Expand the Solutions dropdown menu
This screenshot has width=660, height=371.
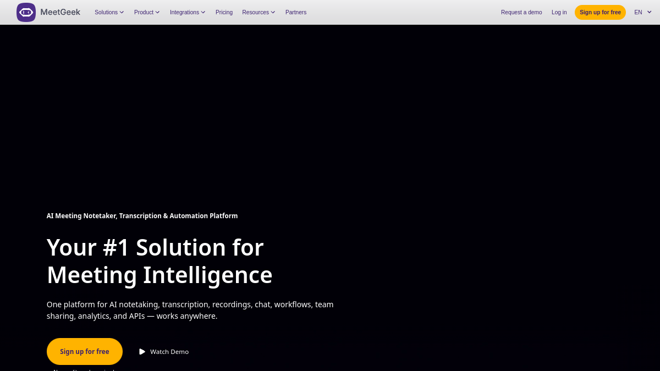(x=109, y=12)
